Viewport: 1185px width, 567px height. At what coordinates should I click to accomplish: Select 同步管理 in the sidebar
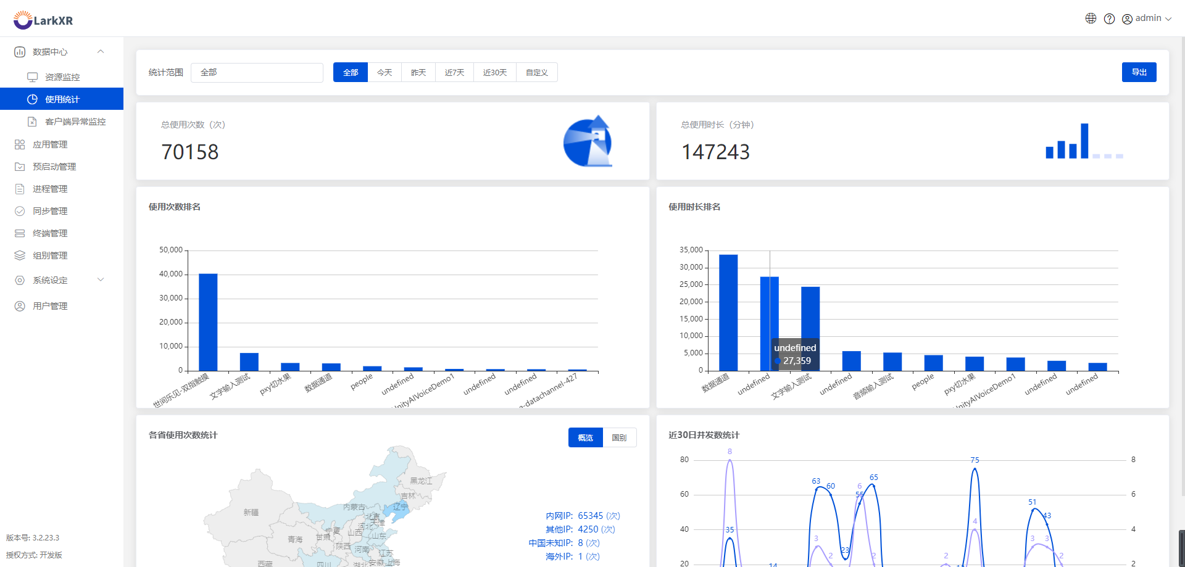tap(50, 211)
